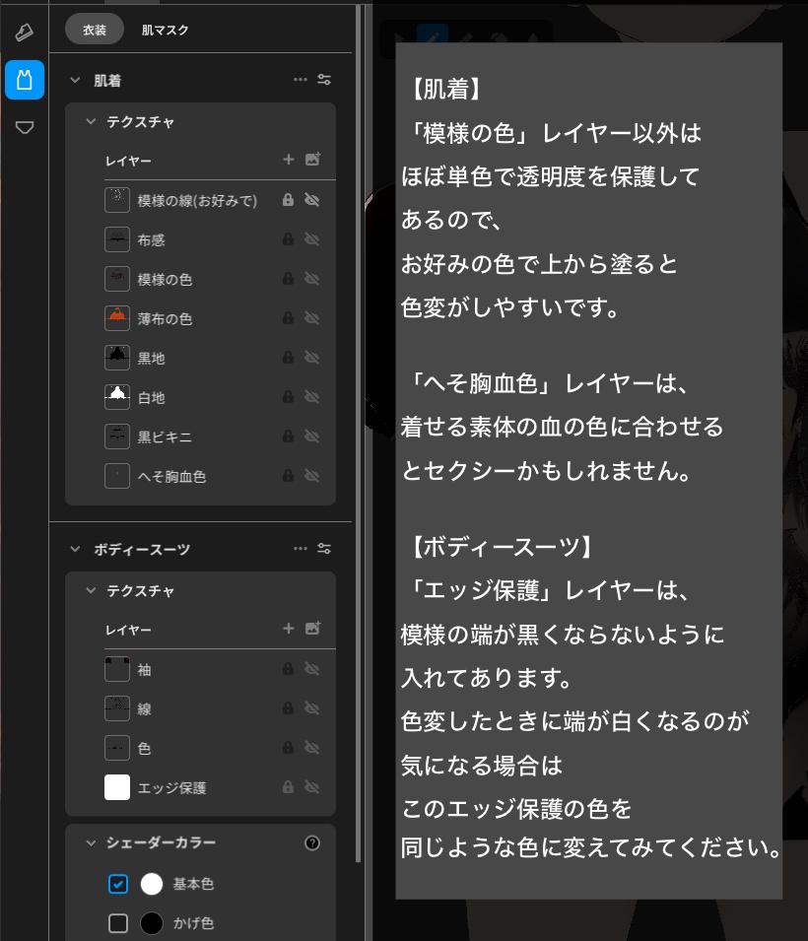Screen dimensions: 808x941
Task: Select the underwear bottom icon in sidebar
Action: (25, 127)
